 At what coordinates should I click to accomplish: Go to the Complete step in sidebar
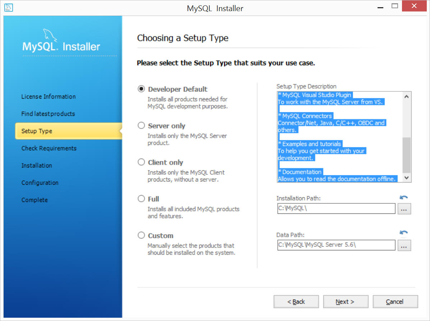click(x=34, y=200)
